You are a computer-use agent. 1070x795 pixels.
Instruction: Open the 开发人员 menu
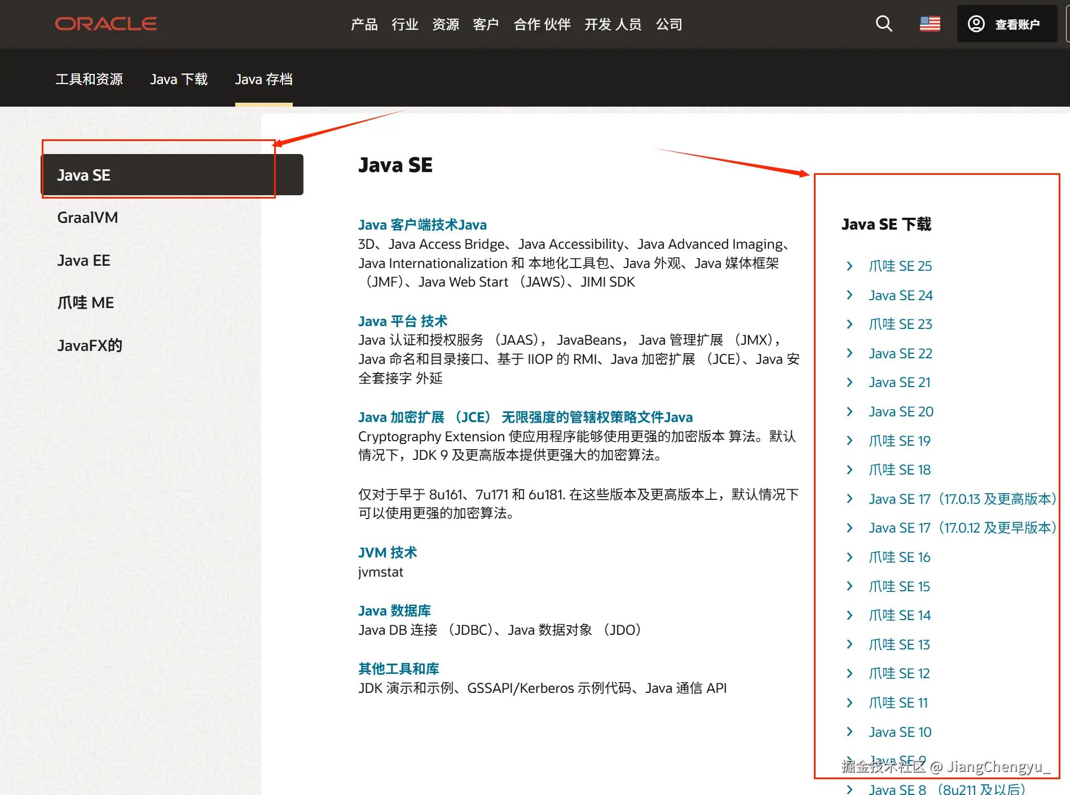(x=613, y=24)
